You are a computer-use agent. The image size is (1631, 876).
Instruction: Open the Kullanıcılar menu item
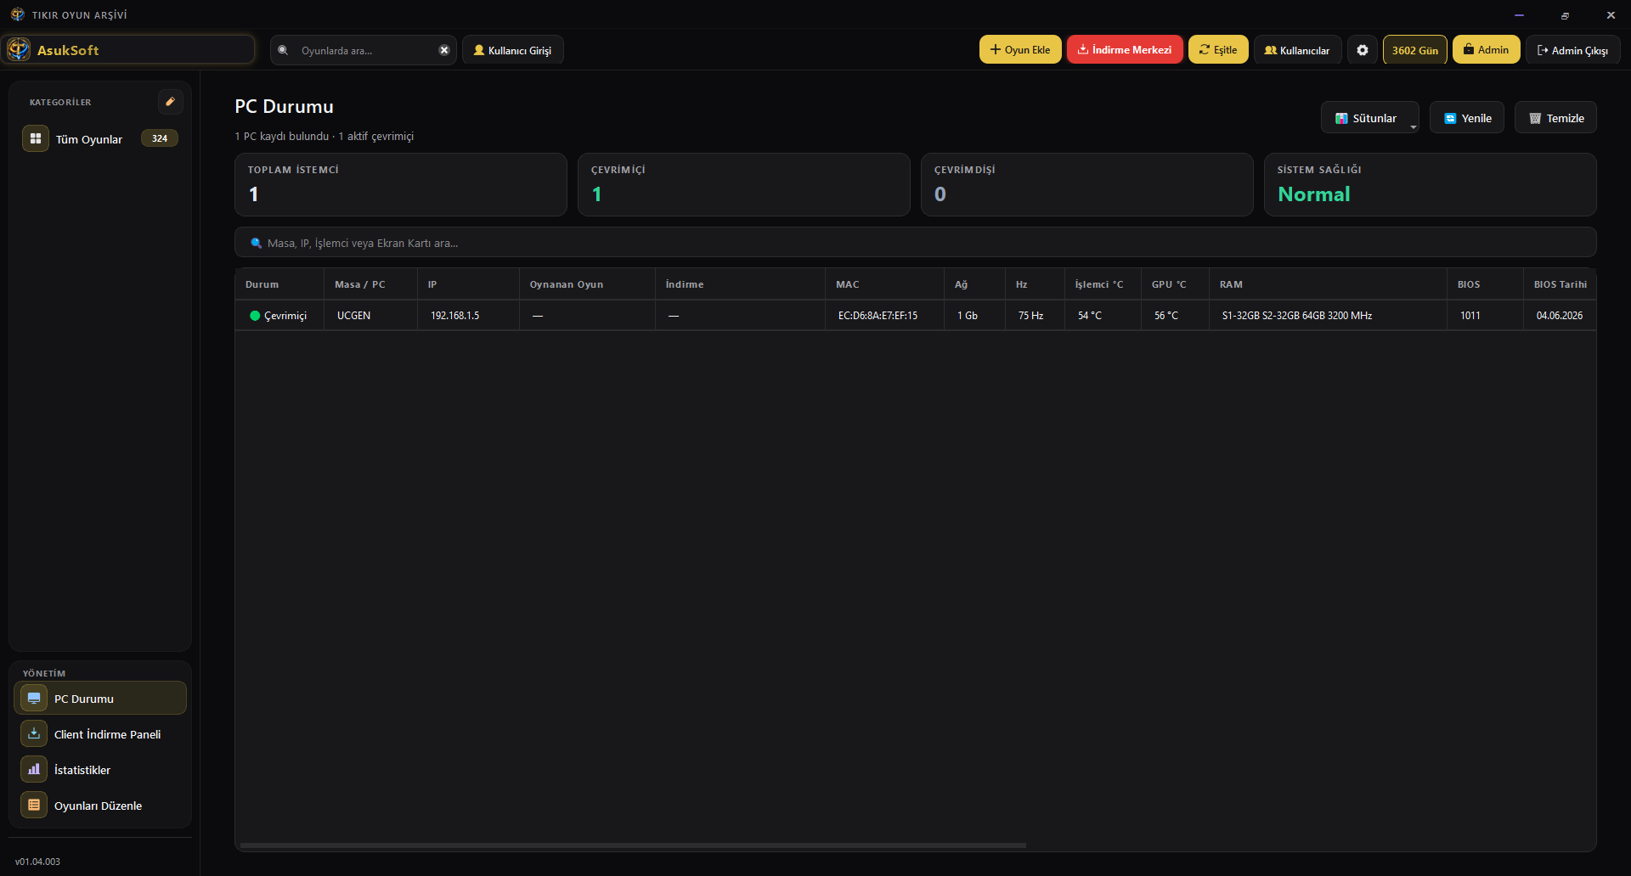point(1297,50)
